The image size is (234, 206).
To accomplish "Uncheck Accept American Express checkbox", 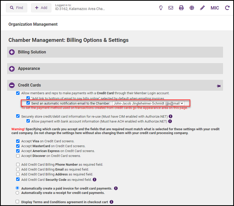I will point(18,151).
